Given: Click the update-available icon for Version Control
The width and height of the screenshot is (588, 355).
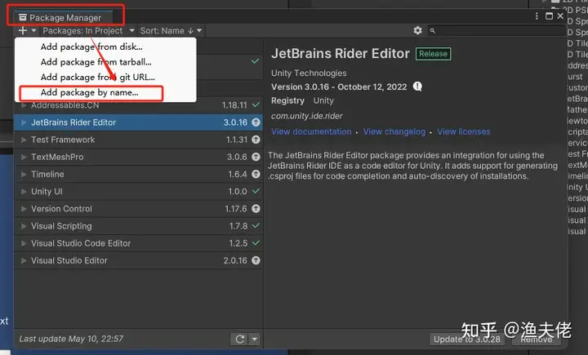Looking at the screenshot, I should (x=256, y=208).
